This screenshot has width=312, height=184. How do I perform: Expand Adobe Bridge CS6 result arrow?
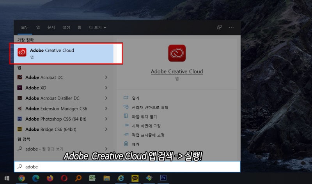tap(106, 129)
